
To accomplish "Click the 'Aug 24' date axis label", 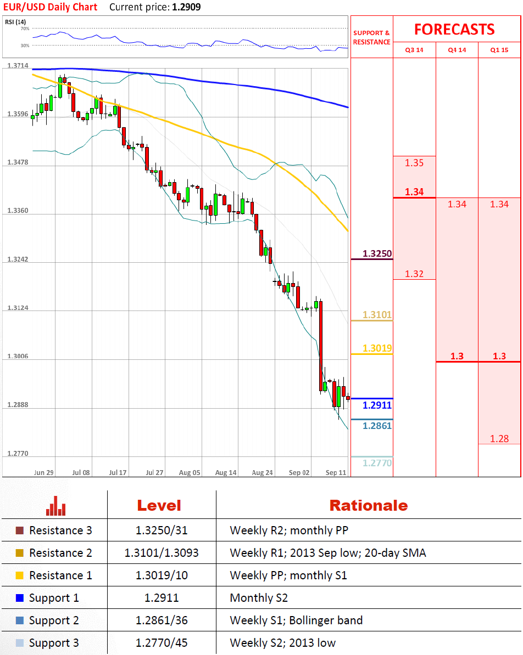I will coord(263,472).
